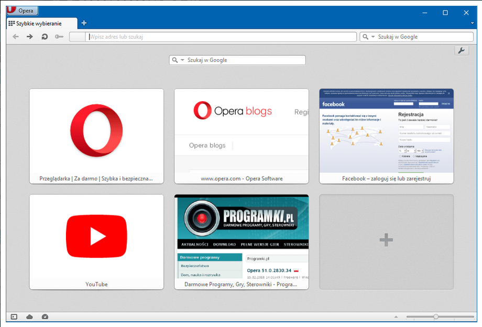Viewport: 482px width, 327px height.
Task: Expand toolbar search engine dropdown arrow
Action: pyautogui.click(x=373, y=37)
